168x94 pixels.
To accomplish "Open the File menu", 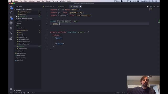I will tap(21, 1).
